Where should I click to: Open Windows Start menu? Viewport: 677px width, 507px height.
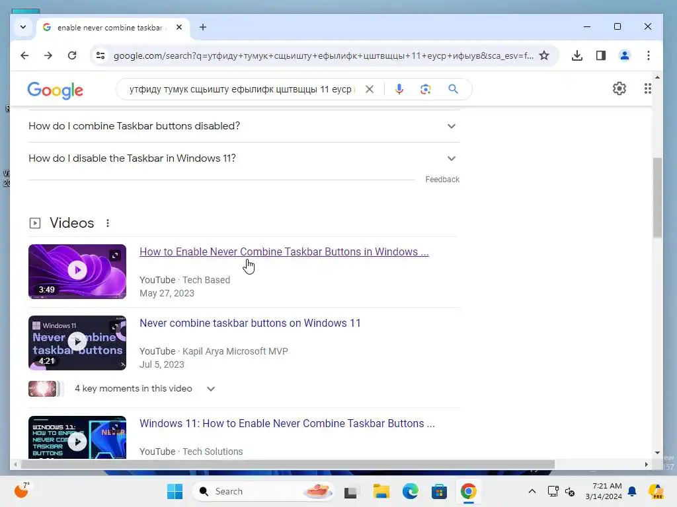click(175, 491)
